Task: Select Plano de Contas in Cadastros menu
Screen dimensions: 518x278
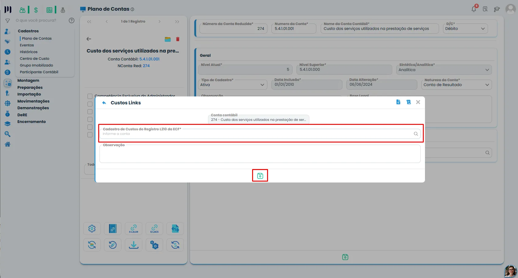Action: (37, 38)
